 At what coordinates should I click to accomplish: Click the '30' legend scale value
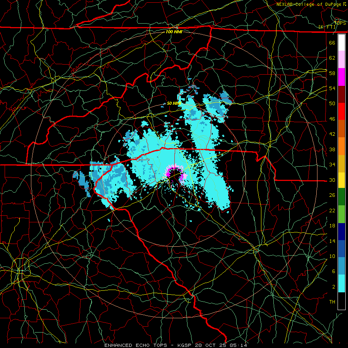(332, 180)
